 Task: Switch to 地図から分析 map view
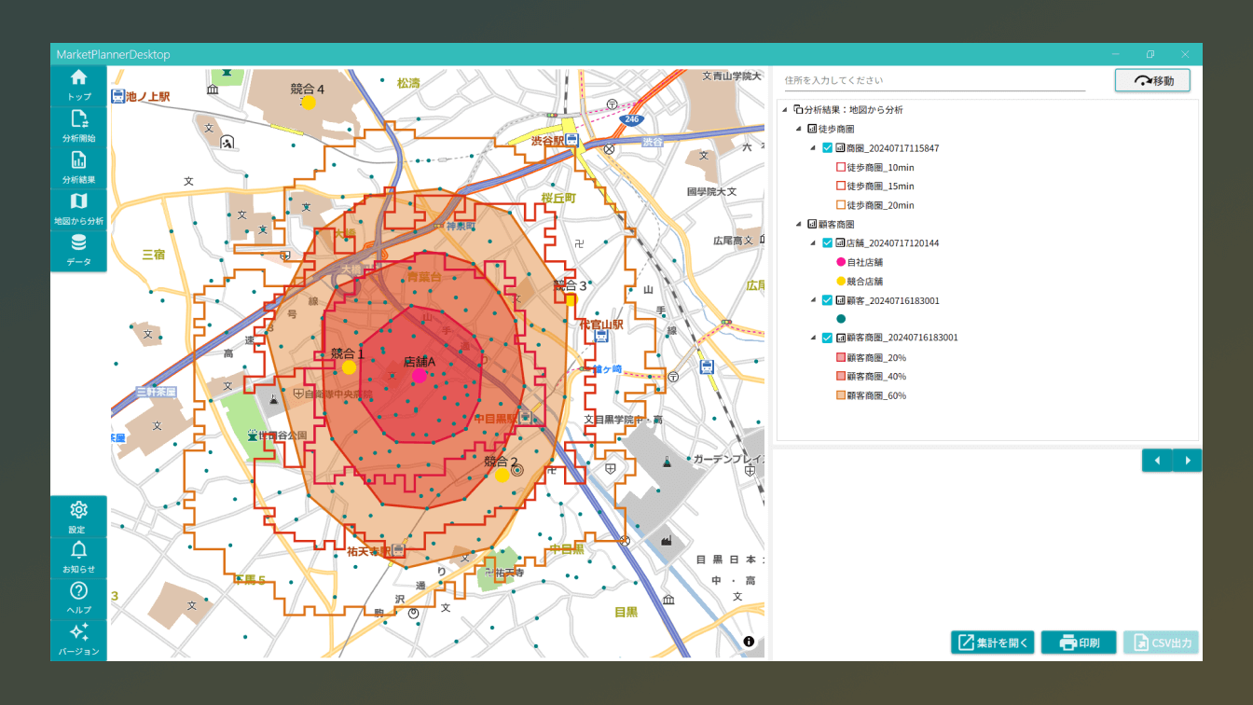(x=78, y=210)
